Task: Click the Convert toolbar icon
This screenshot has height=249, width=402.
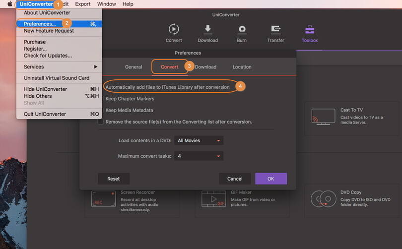Action: click(x=174, y=33)
